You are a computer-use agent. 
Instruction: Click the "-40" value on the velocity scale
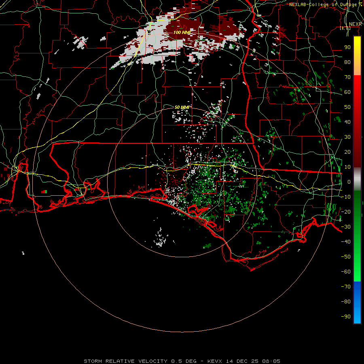[346, 242]
